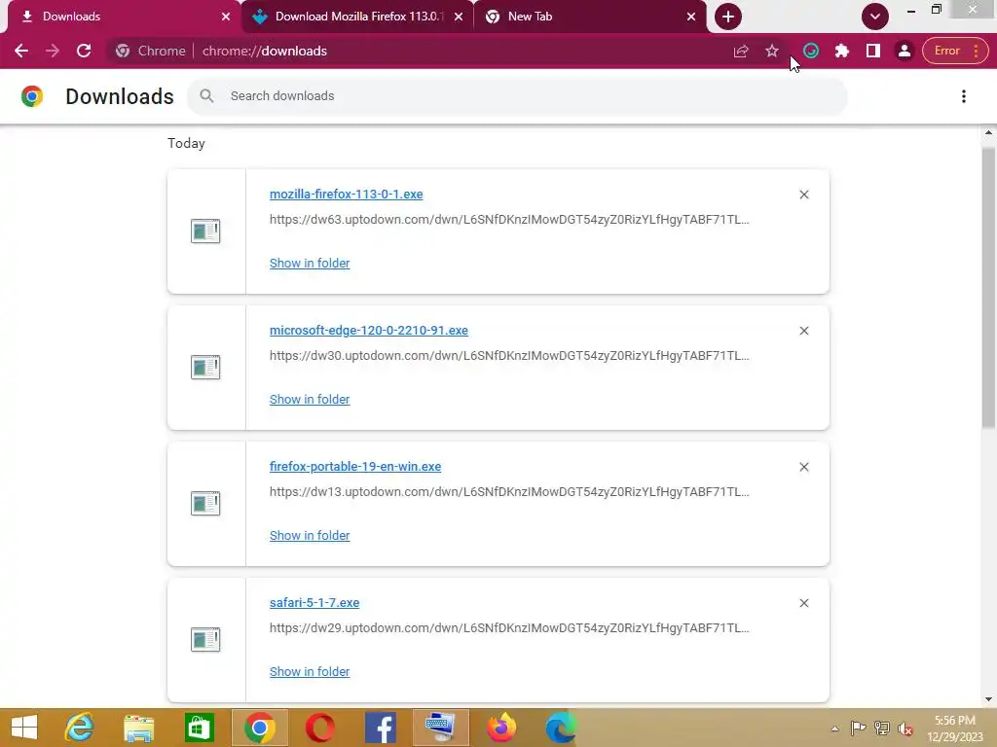Image resolution: width=997 pixels, height=747 pixels.
Task: Go back to the previous page
Action: click(x=21, y=51)
